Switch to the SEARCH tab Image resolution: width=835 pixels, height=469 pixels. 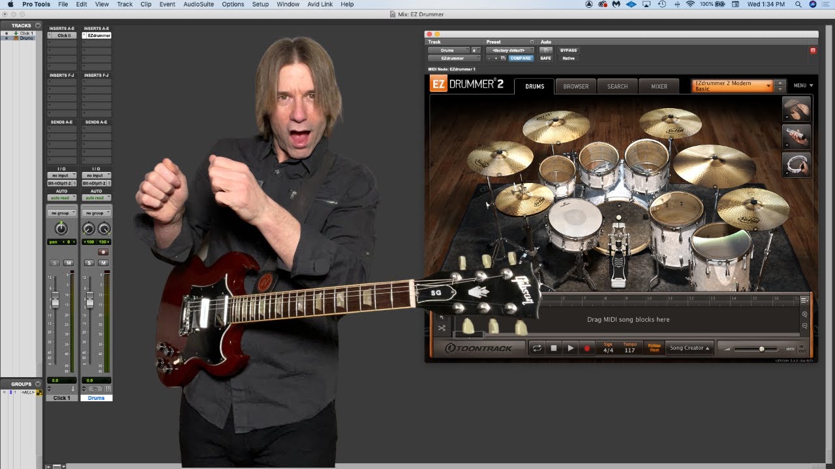617,86
